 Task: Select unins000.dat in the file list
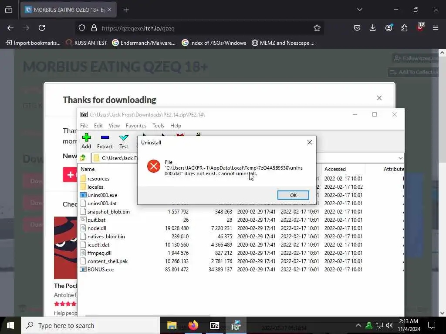pyautogui.click(x=102, y=204)
